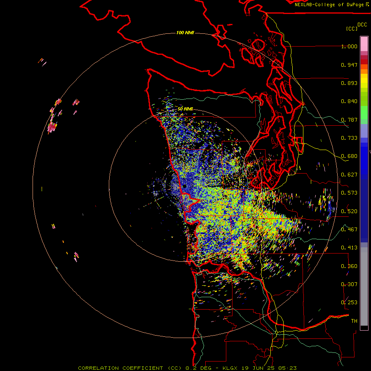Click the [CC] legend unit label
Viewport: 371px width, 371px height.
tap(352, 28)
